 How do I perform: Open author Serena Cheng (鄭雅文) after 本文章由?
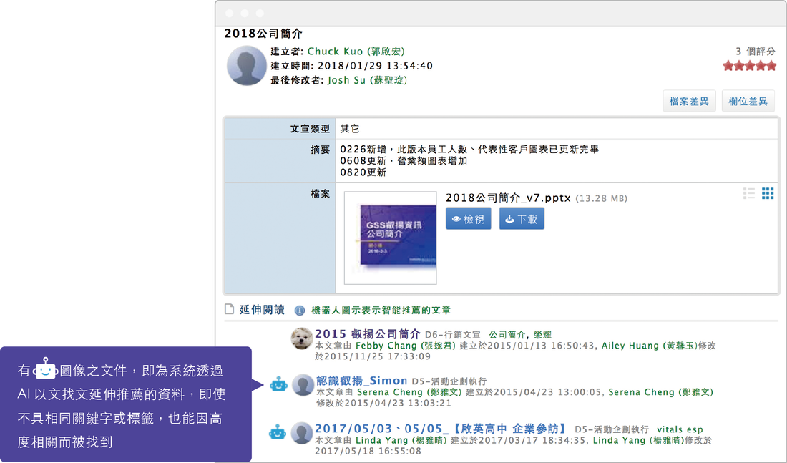(409, 391)
